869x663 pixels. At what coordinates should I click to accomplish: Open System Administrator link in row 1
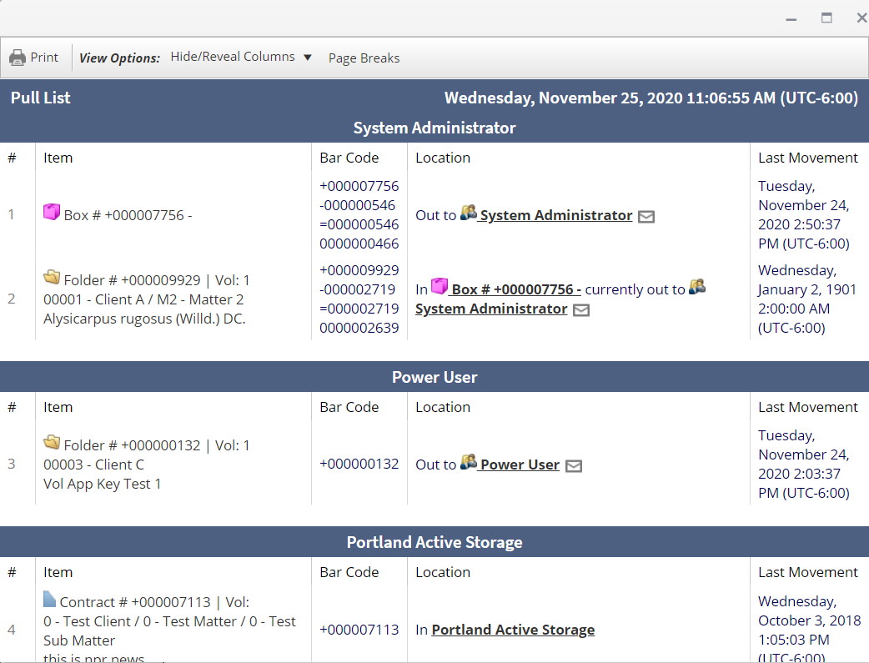[x=556, y=215]
